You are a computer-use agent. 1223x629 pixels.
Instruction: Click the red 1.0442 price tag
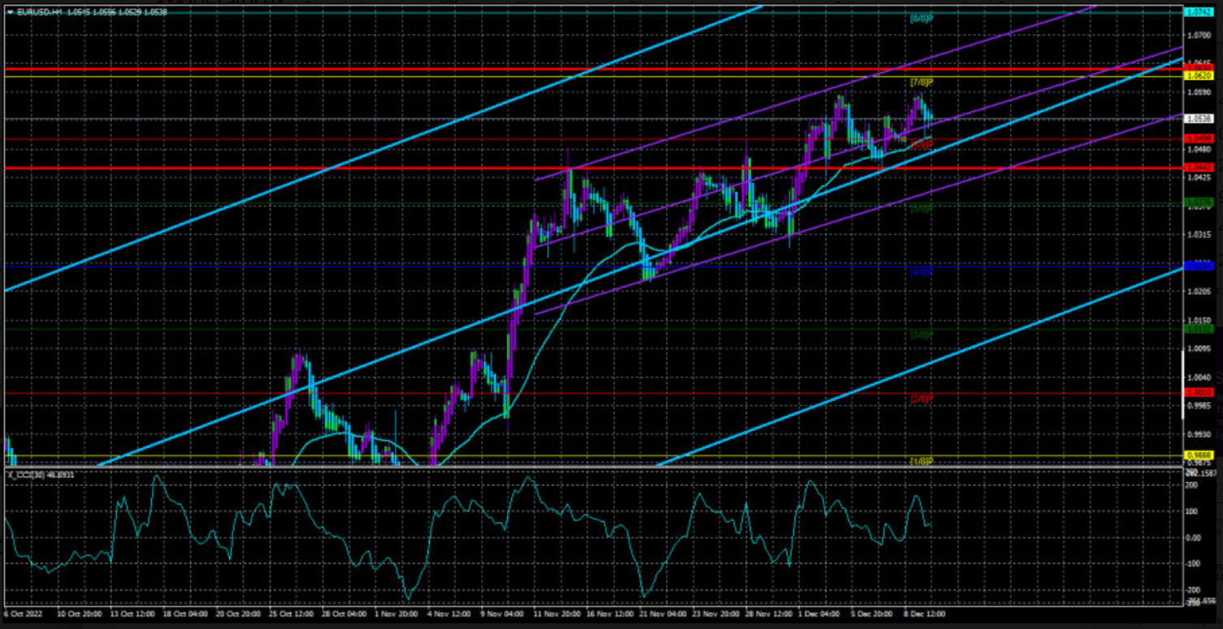[1199, 168]
